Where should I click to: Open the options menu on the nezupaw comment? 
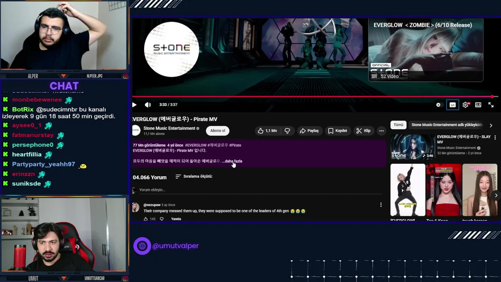[x=381, y=205]
